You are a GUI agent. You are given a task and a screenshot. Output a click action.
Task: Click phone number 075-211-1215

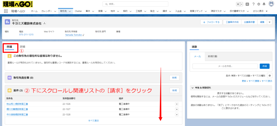[x=26, y=35]
